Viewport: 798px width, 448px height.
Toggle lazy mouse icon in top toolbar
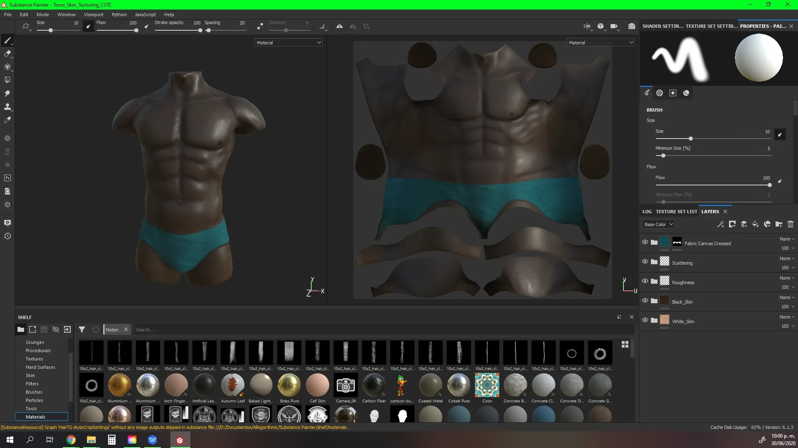pos(260,26)
